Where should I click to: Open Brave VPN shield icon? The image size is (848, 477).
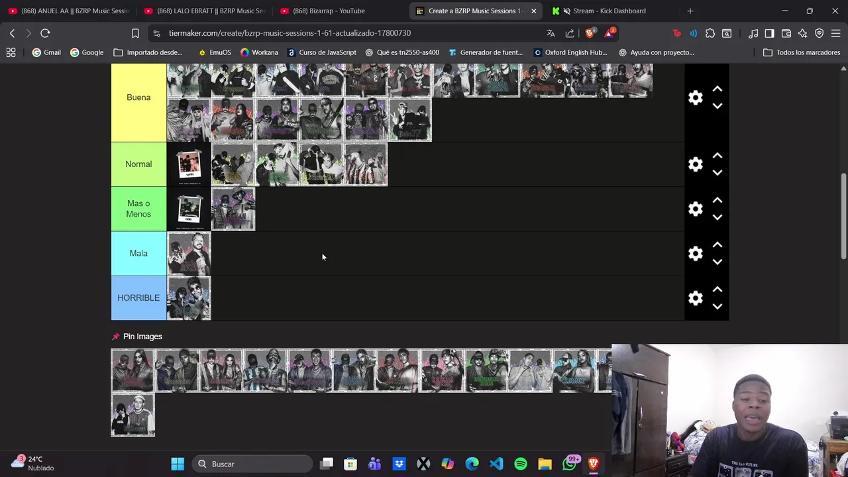coord(820,33)
